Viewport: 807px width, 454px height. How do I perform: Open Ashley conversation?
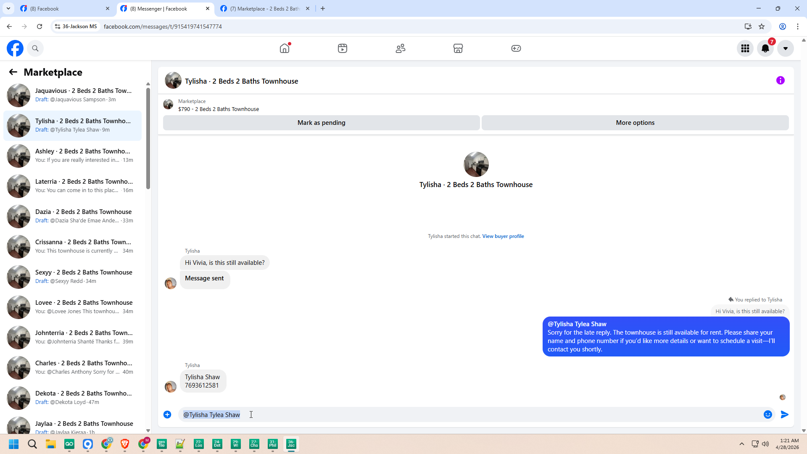pyautogui.click(x=72, y=156)
